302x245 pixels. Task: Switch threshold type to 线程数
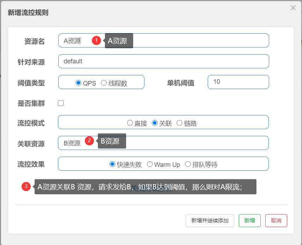coord(103,83)
